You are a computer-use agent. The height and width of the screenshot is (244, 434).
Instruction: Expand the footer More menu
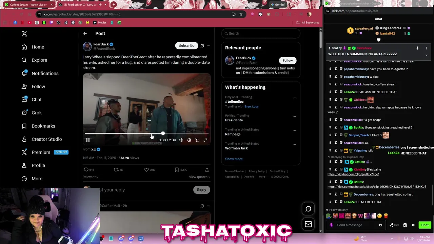click(x=263, y=177)
